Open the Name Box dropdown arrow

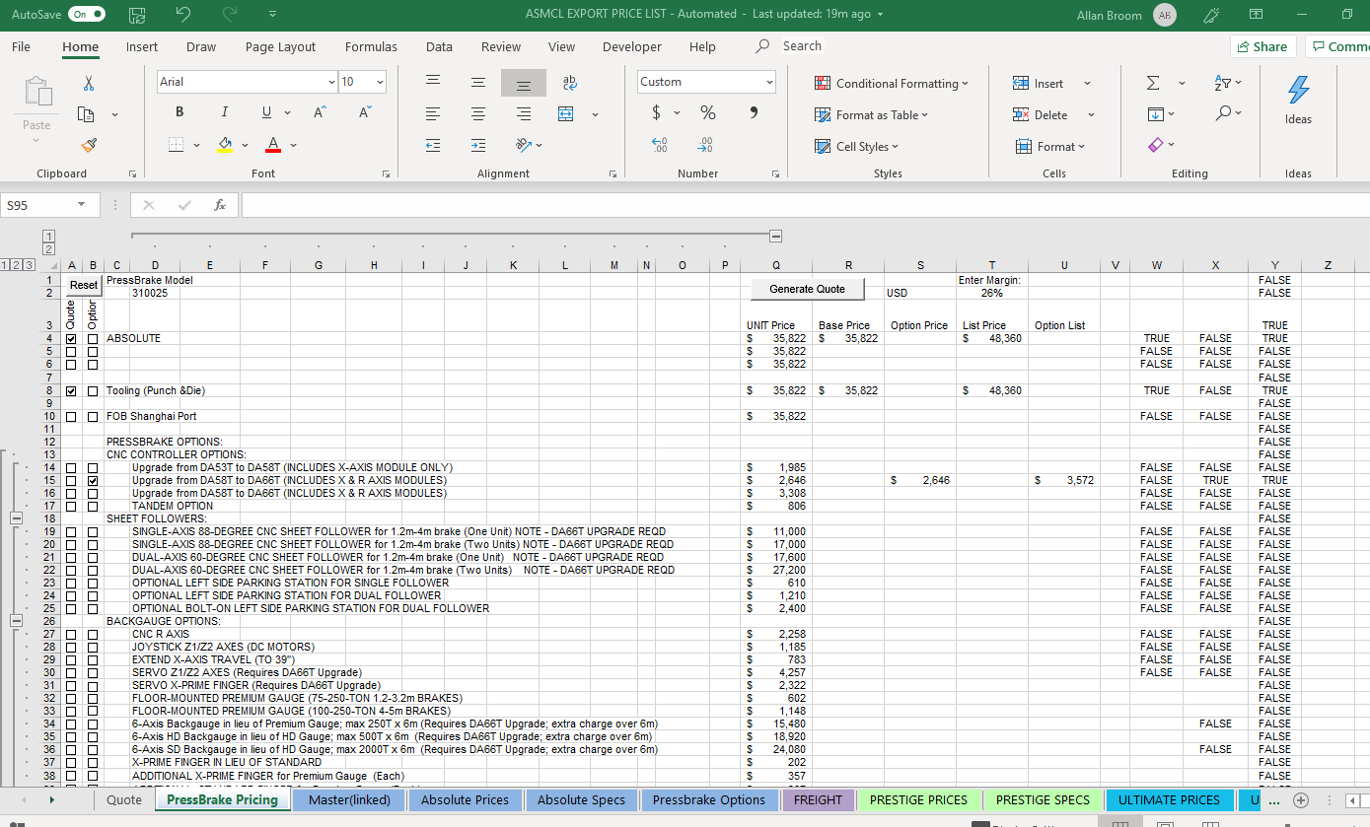click(x=82, y=205)
